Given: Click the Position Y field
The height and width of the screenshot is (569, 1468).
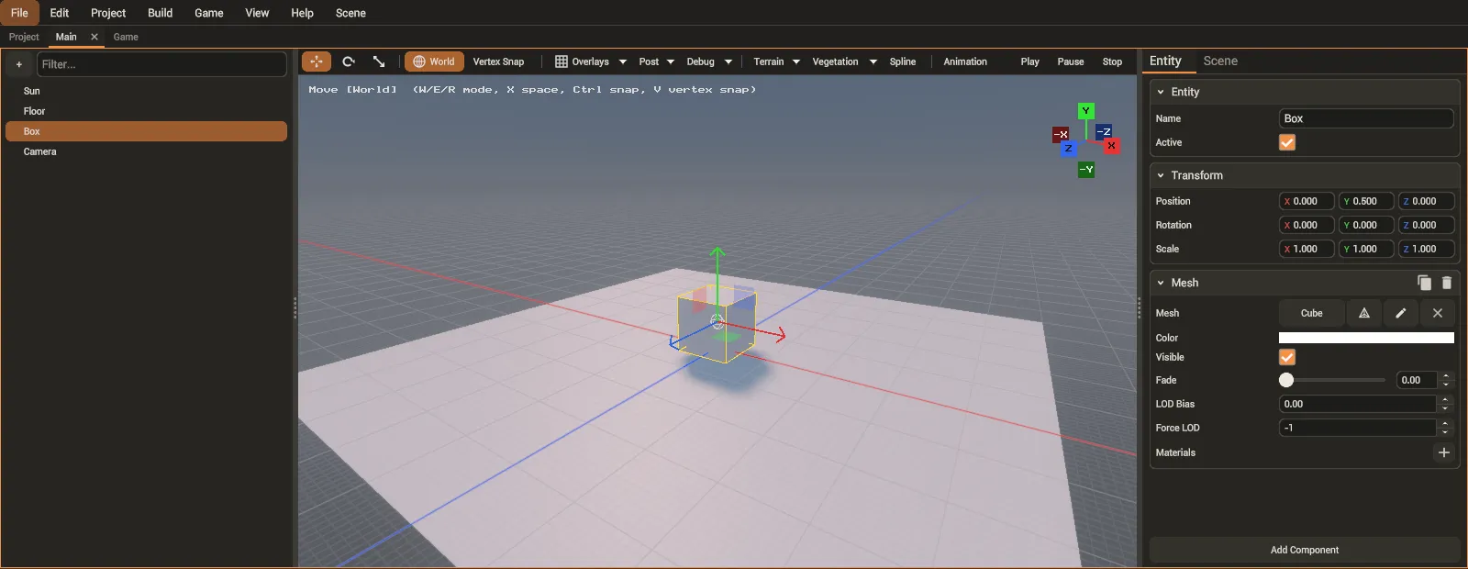Looking at the screenshot, I should click(x=1366, y=201).
